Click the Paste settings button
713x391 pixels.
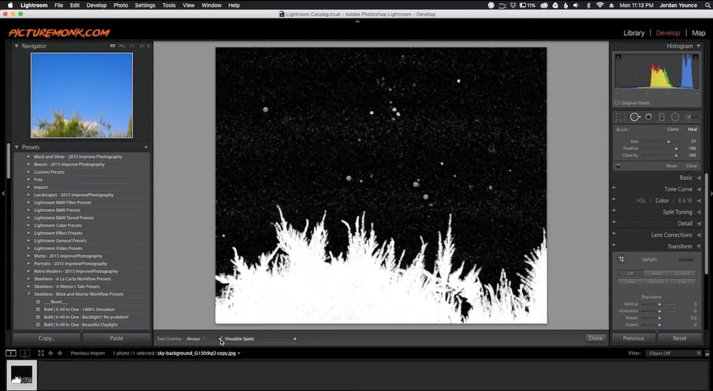[x=116, y=338]
